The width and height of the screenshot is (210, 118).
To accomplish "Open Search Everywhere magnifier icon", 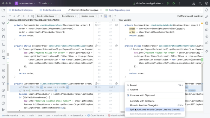I will (200, 3).
